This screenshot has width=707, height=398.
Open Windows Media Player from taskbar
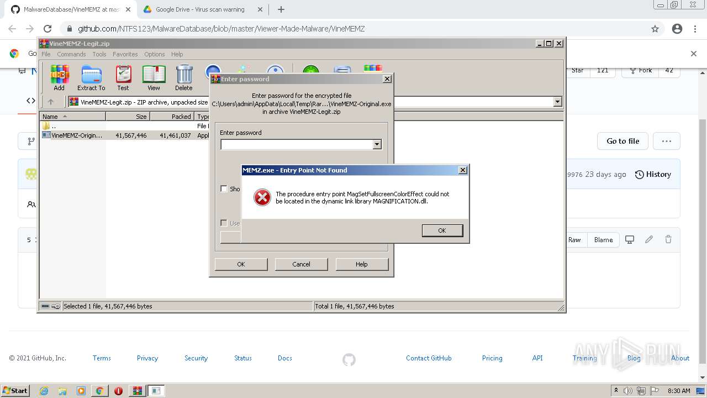click(x=81, y=391)
